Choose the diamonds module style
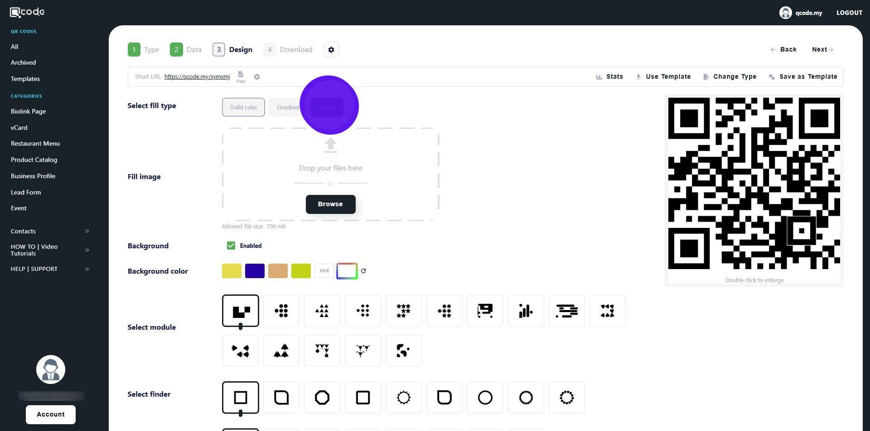The height and width of the screenshot is (431, 870). click(363, 311)
